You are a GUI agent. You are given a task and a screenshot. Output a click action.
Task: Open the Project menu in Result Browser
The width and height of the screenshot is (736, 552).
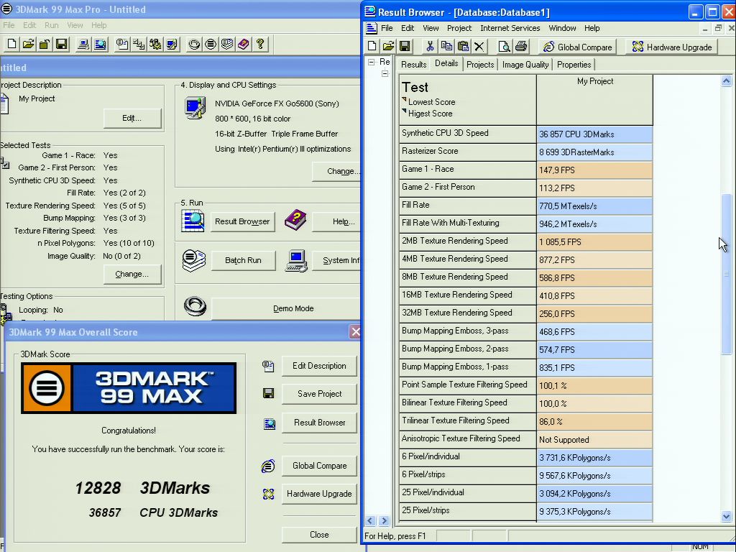coord(459,28)
